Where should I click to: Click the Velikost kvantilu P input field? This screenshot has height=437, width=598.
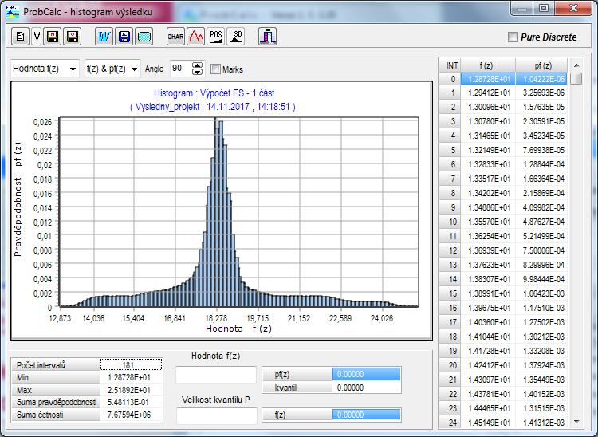pos(217,415)
